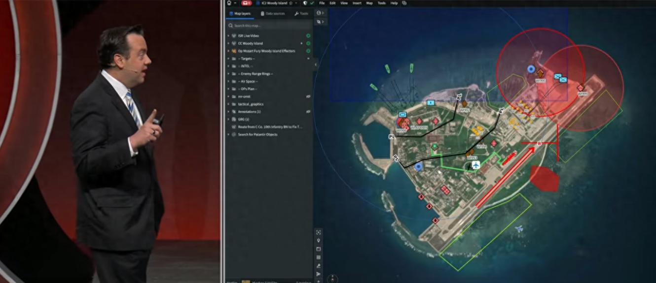
Task: Expand the Enemy Range Rings folder
Action: point(228,74)
